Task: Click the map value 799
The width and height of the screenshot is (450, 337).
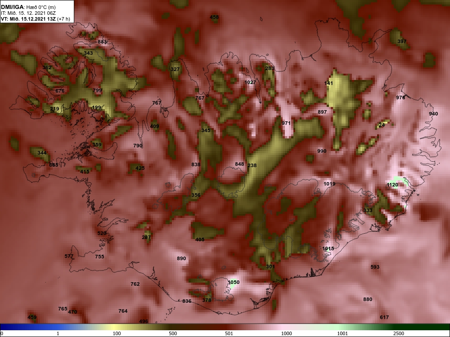Action: pos(97,90)
